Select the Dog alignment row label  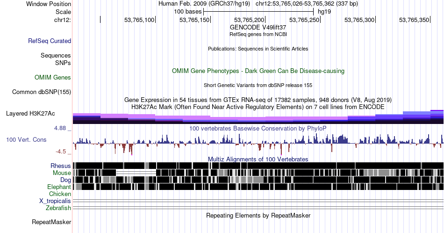tap(65, 180)
